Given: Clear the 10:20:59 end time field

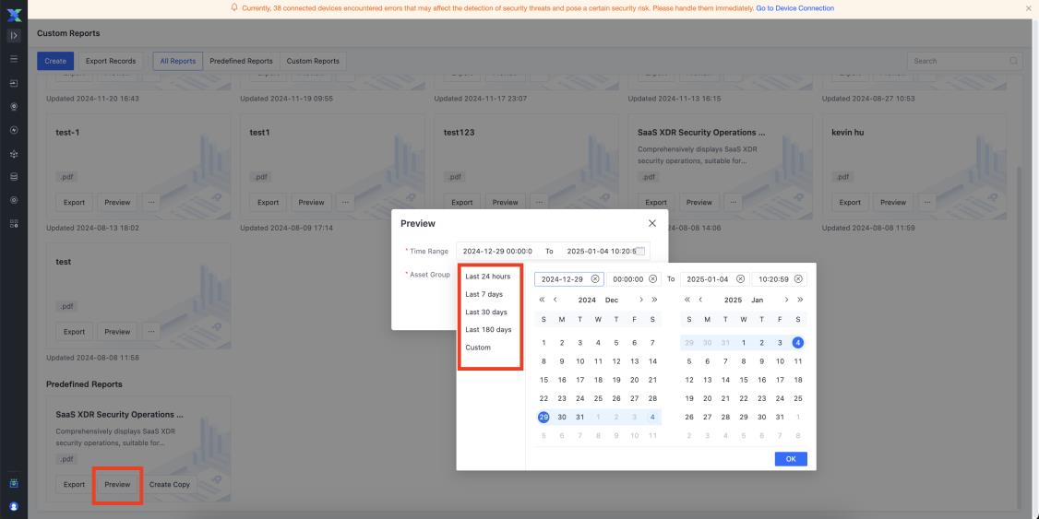Looking at the screenshot, I should point(798,279).
